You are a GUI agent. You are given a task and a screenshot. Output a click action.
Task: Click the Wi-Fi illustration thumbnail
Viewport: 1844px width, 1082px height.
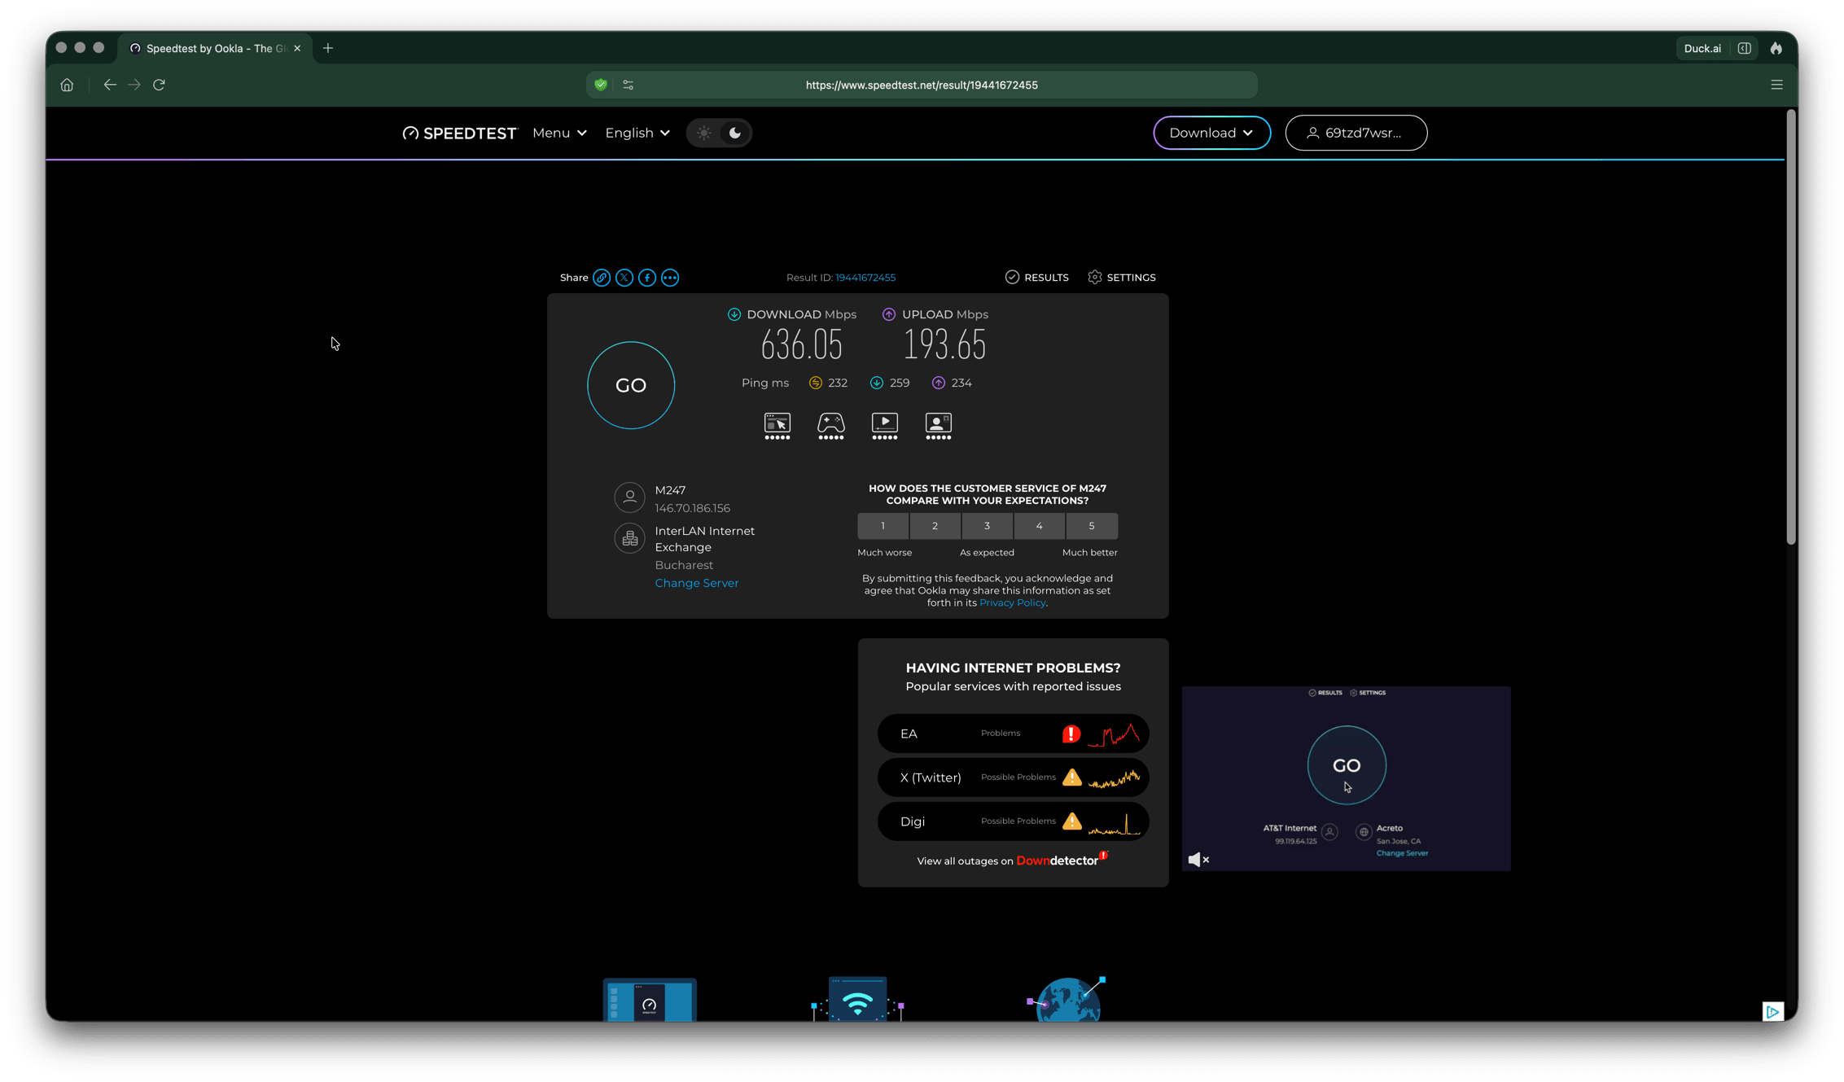point(858,999)
